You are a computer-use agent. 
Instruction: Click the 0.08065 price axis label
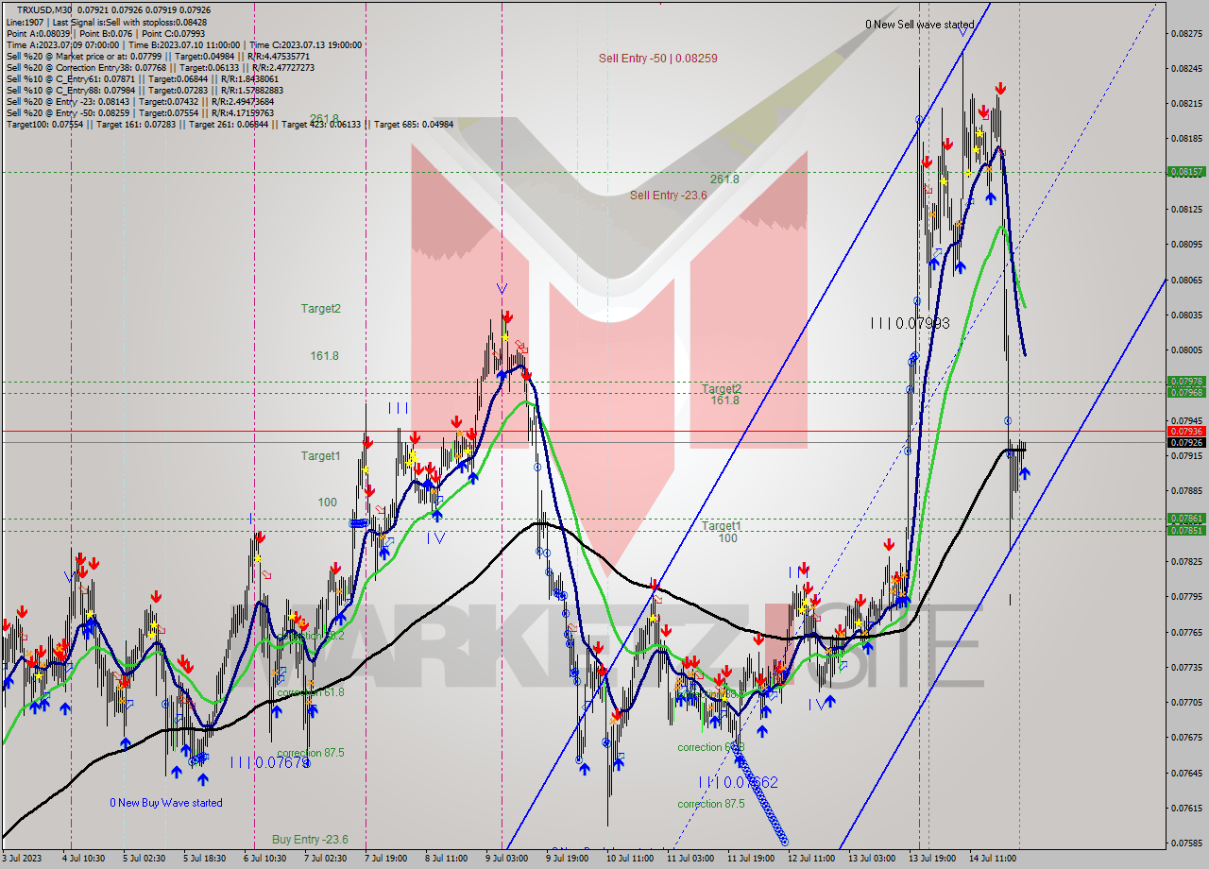[1186, 280]
